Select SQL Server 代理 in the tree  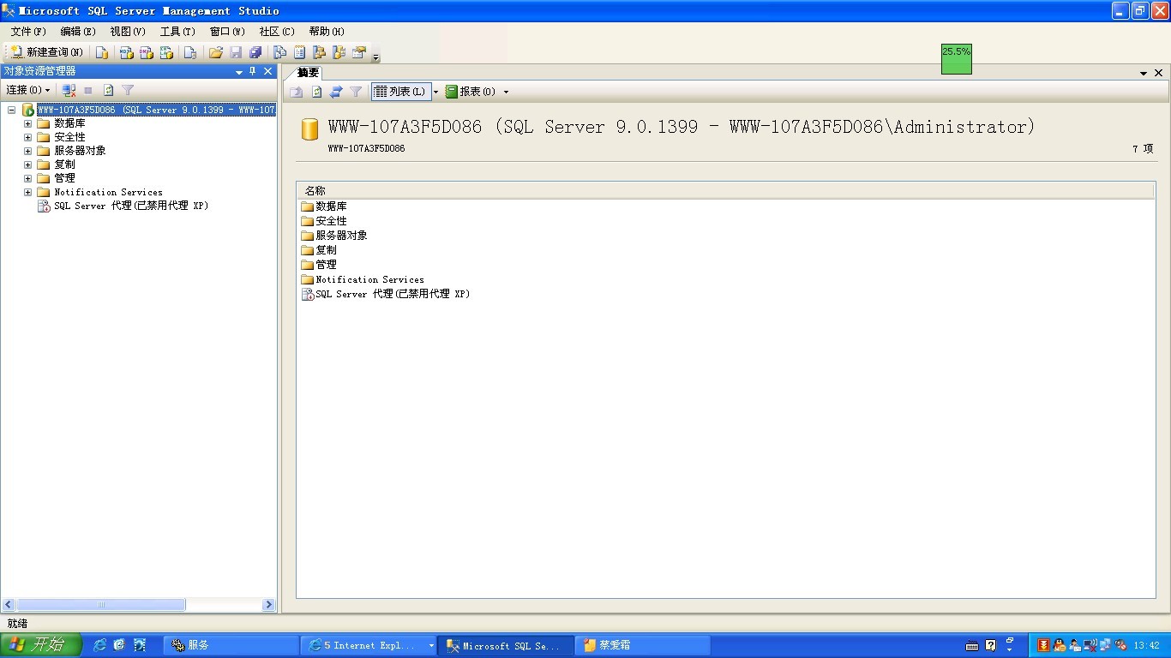click(131, 206)
